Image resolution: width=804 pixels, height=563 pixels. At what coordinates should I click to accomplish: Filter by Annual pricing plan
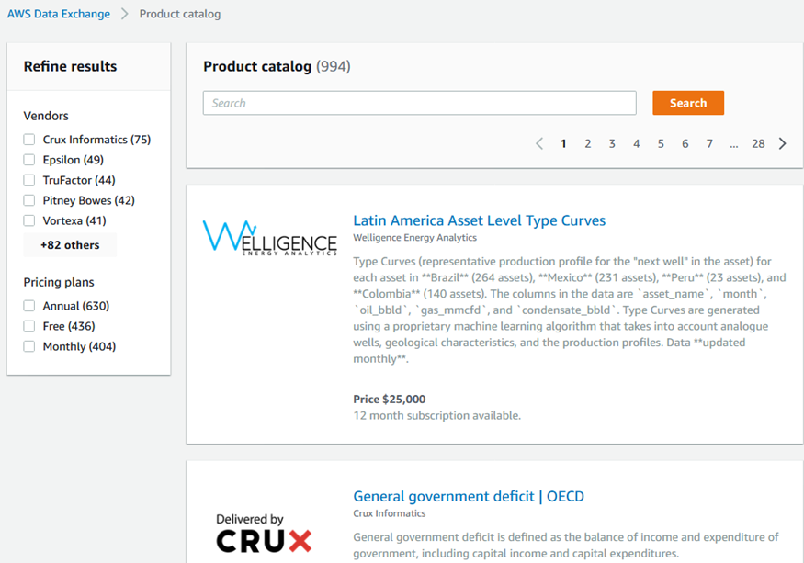pos(29,306)
